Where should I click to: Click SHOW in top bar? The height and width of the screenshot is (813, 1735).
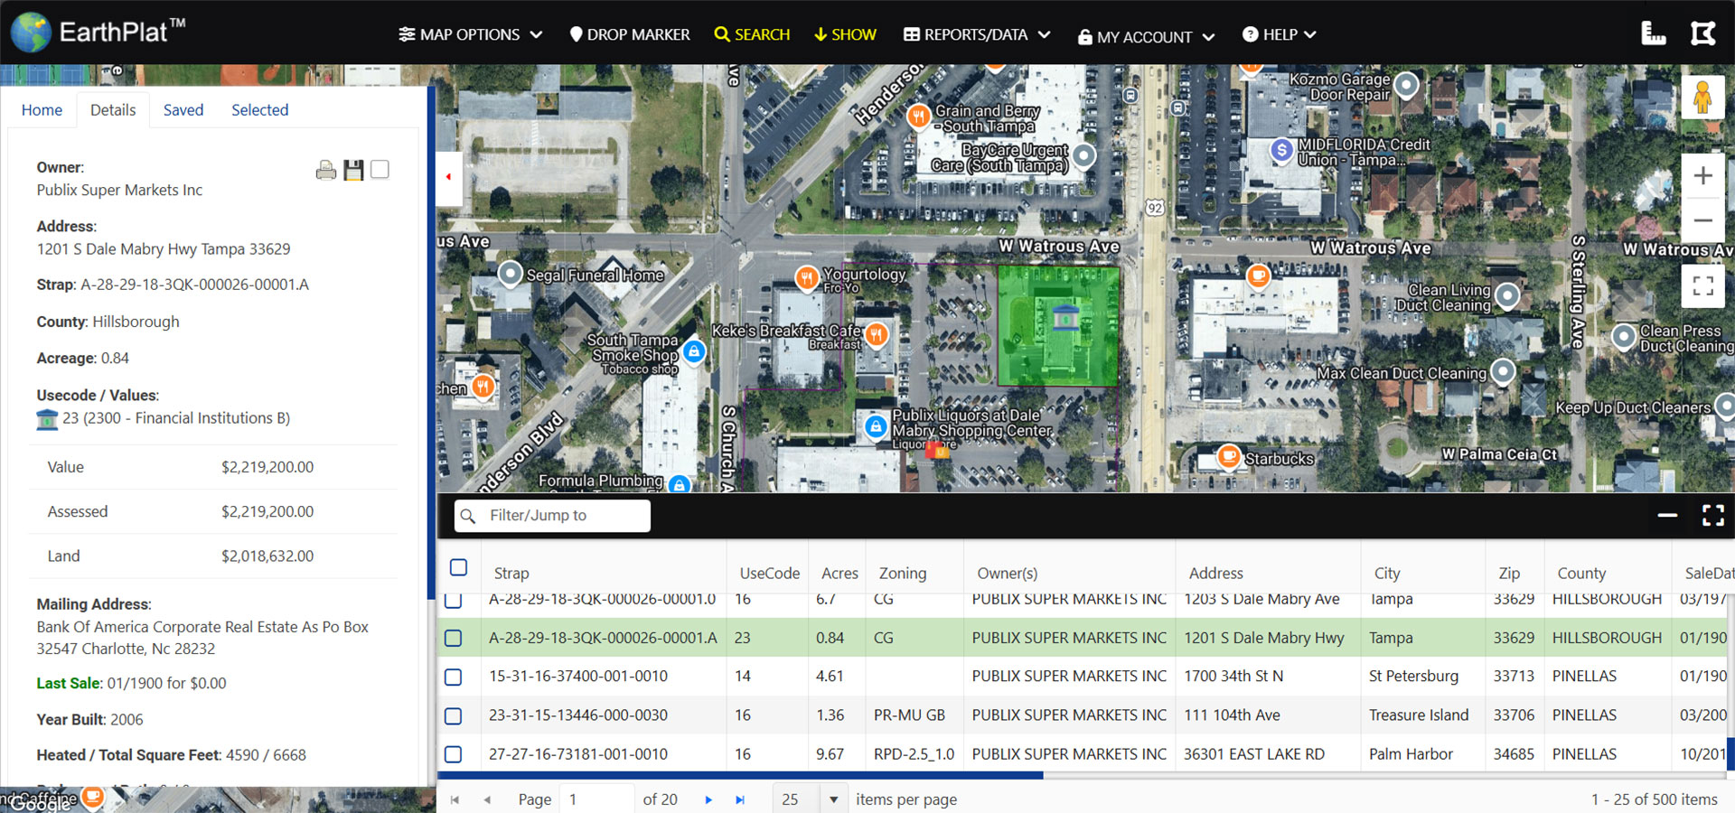pos(845,34)
